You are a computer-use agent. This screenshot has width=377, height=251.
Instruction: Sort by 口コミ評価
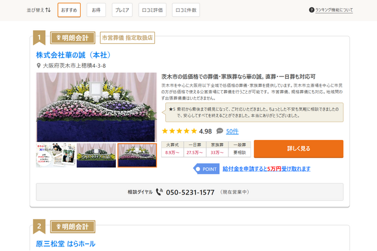point(153,10)
